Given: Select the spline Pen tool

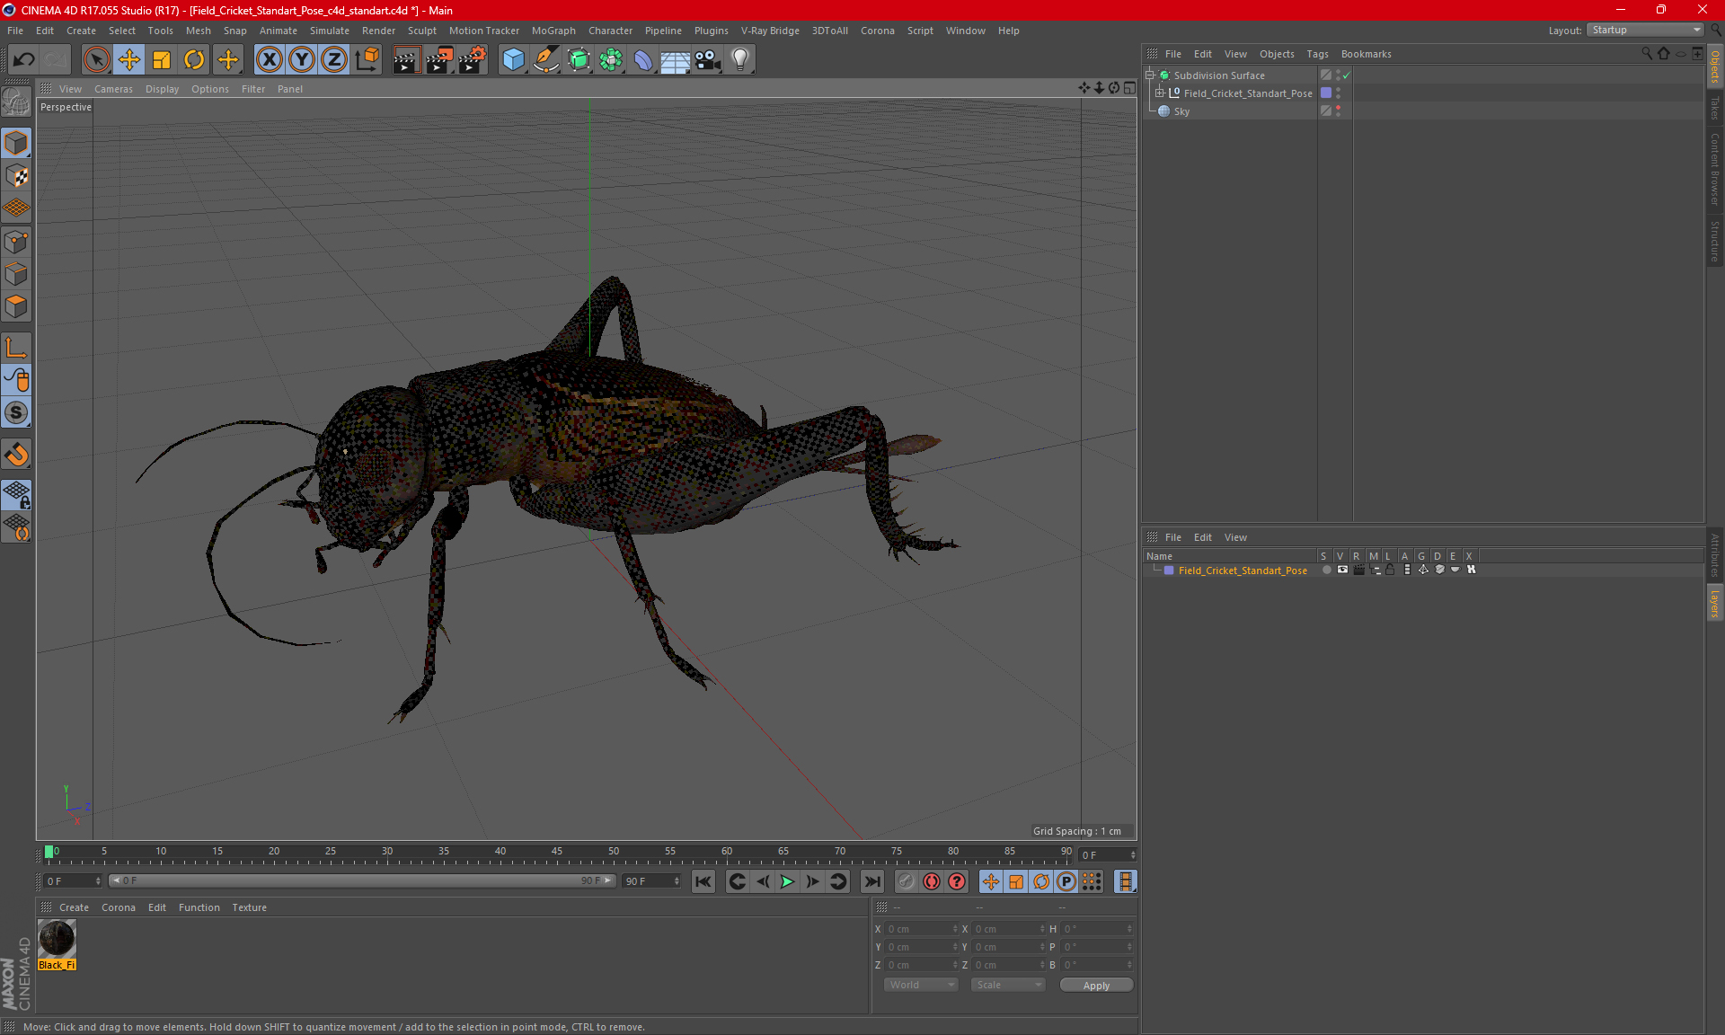Looking at the screenshot, I should coord(546,59).
